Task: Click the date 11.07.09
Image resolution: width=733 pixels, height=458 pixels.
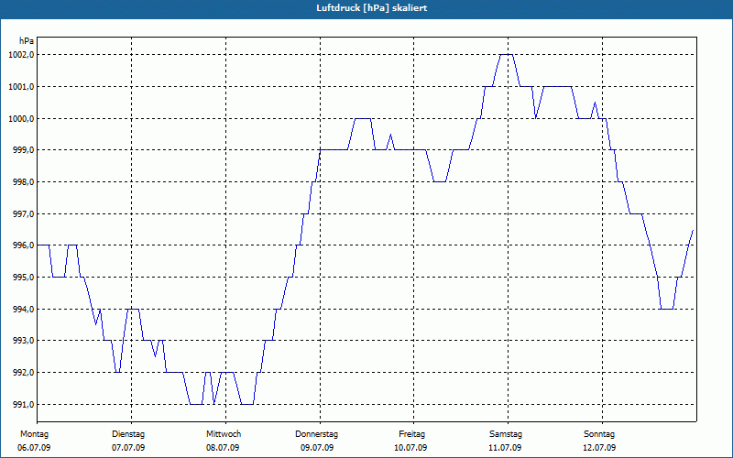Action: pos(505,448)
